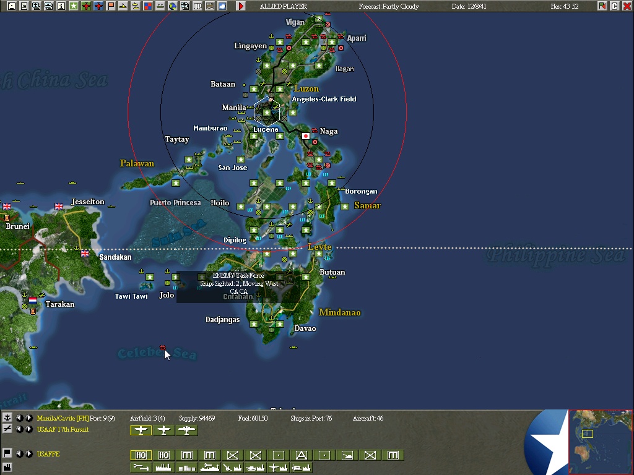The image size is (634, 475).
Task: Click the green ships list toolbar icon
Action: (x=160, y=6)
